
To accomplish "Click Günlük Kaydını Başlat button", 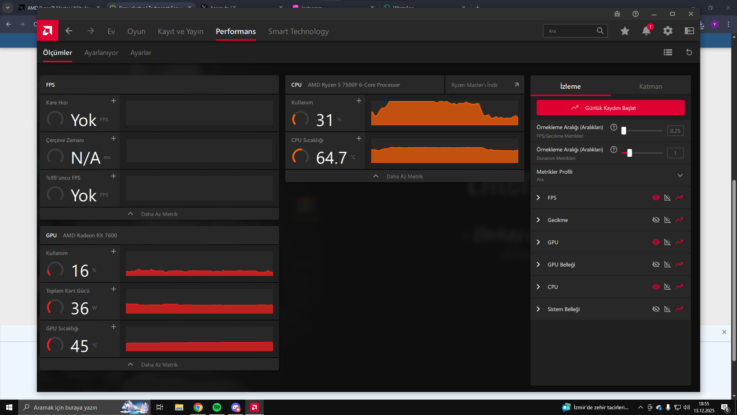I will click(x=610, y=108).
